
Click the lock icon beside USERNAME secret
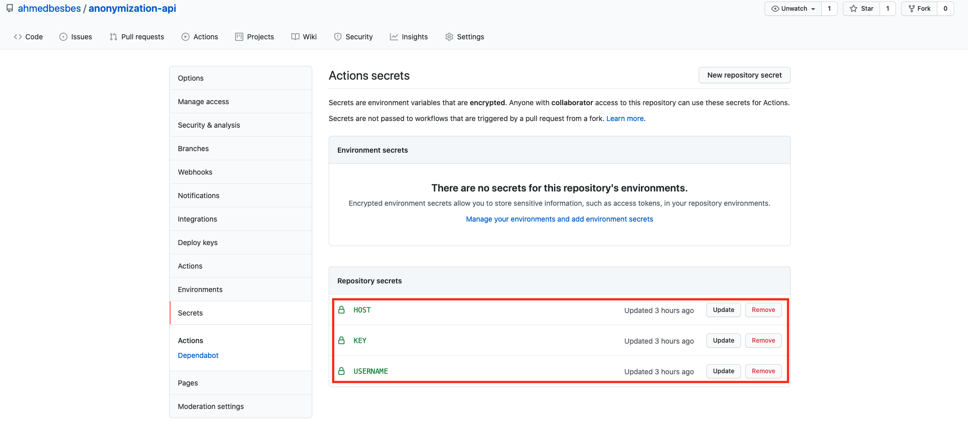point(341,371)
